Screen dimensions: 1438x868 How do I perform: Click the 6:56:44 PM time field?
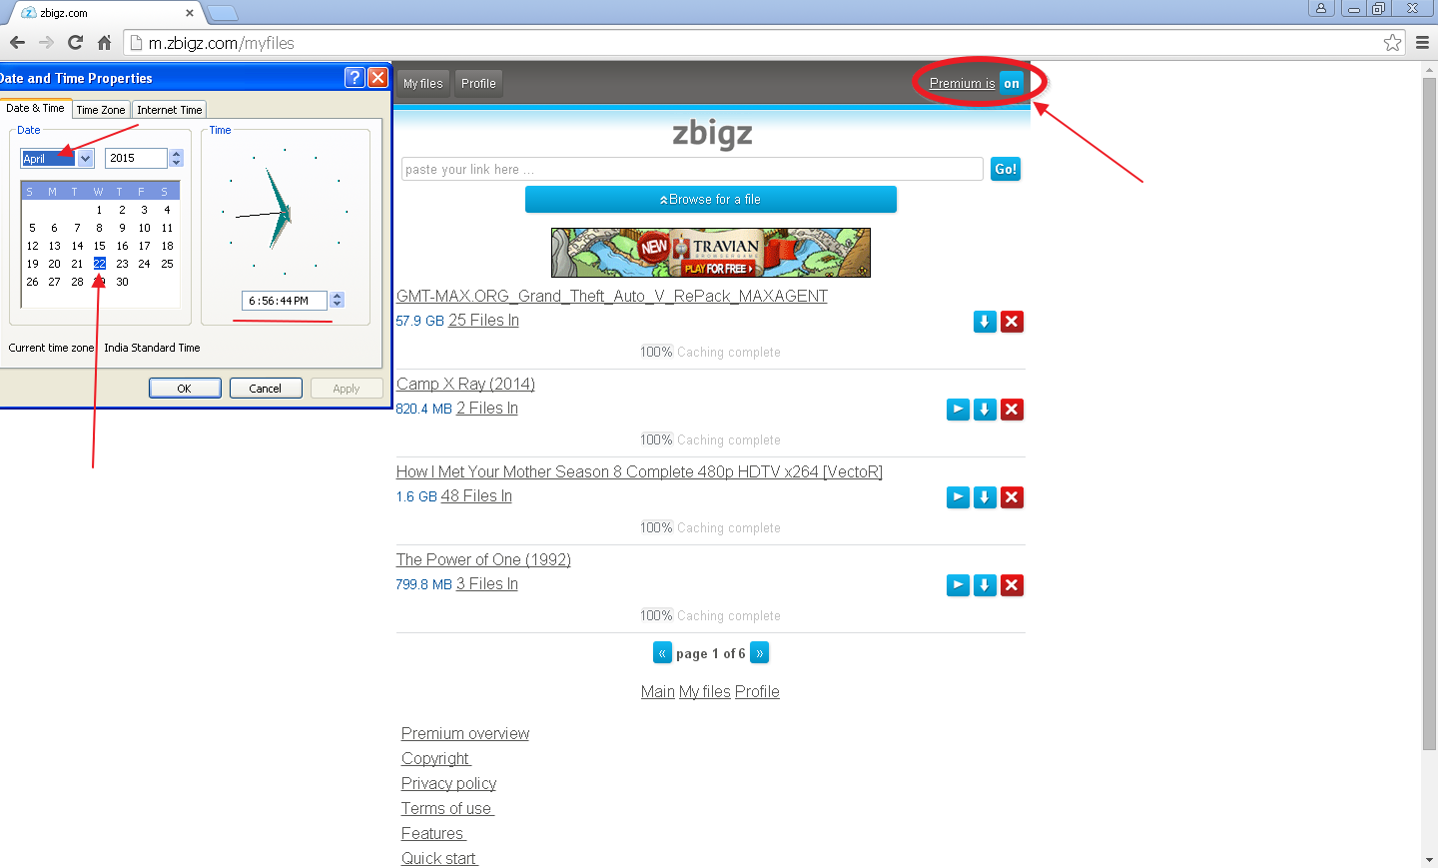285,301
